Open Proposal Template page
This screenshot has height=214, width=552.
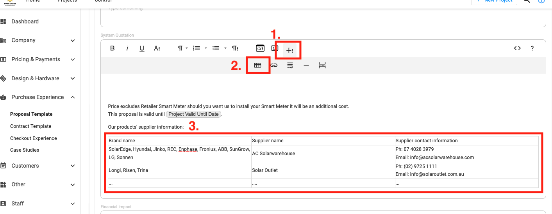[31, 114]
